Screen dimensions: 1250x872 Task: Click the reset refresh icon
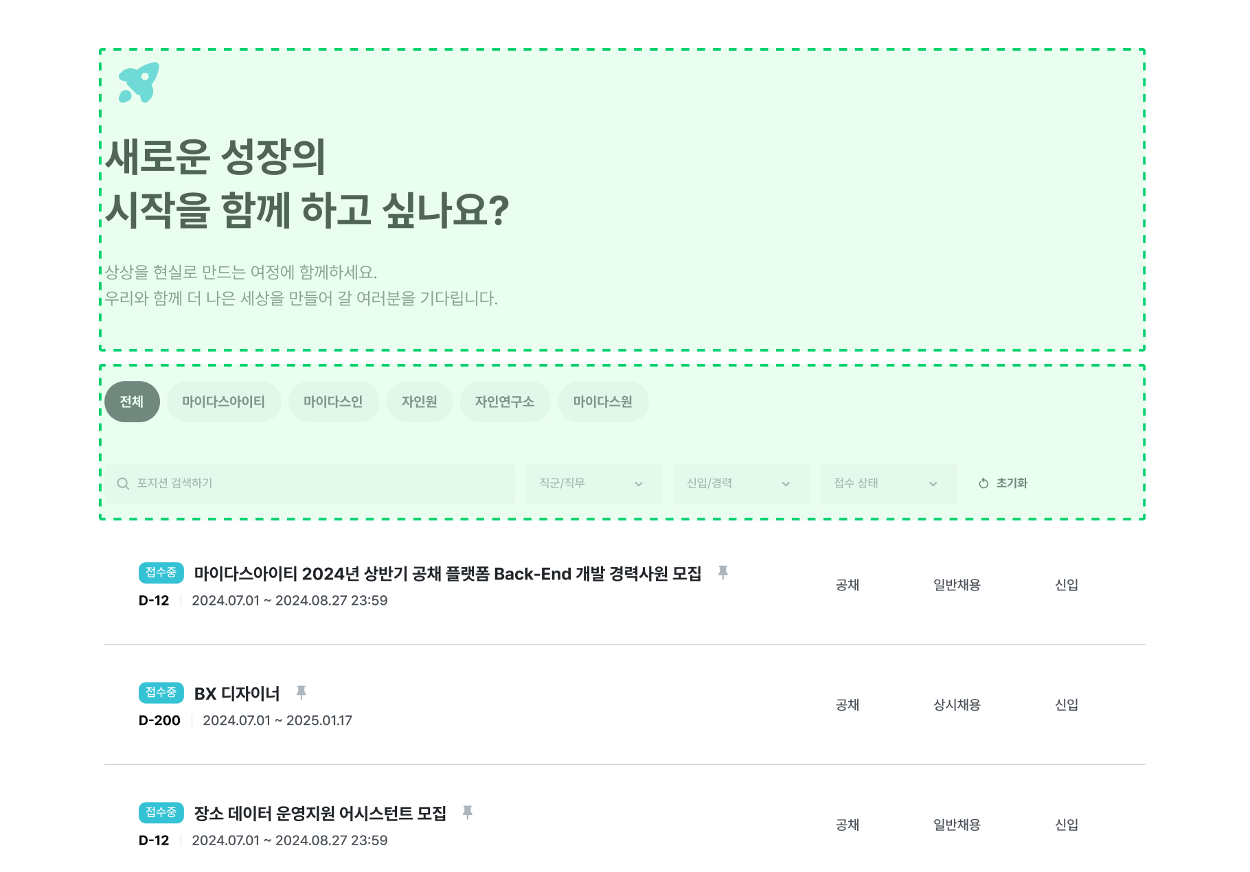[x=984, y=483]
